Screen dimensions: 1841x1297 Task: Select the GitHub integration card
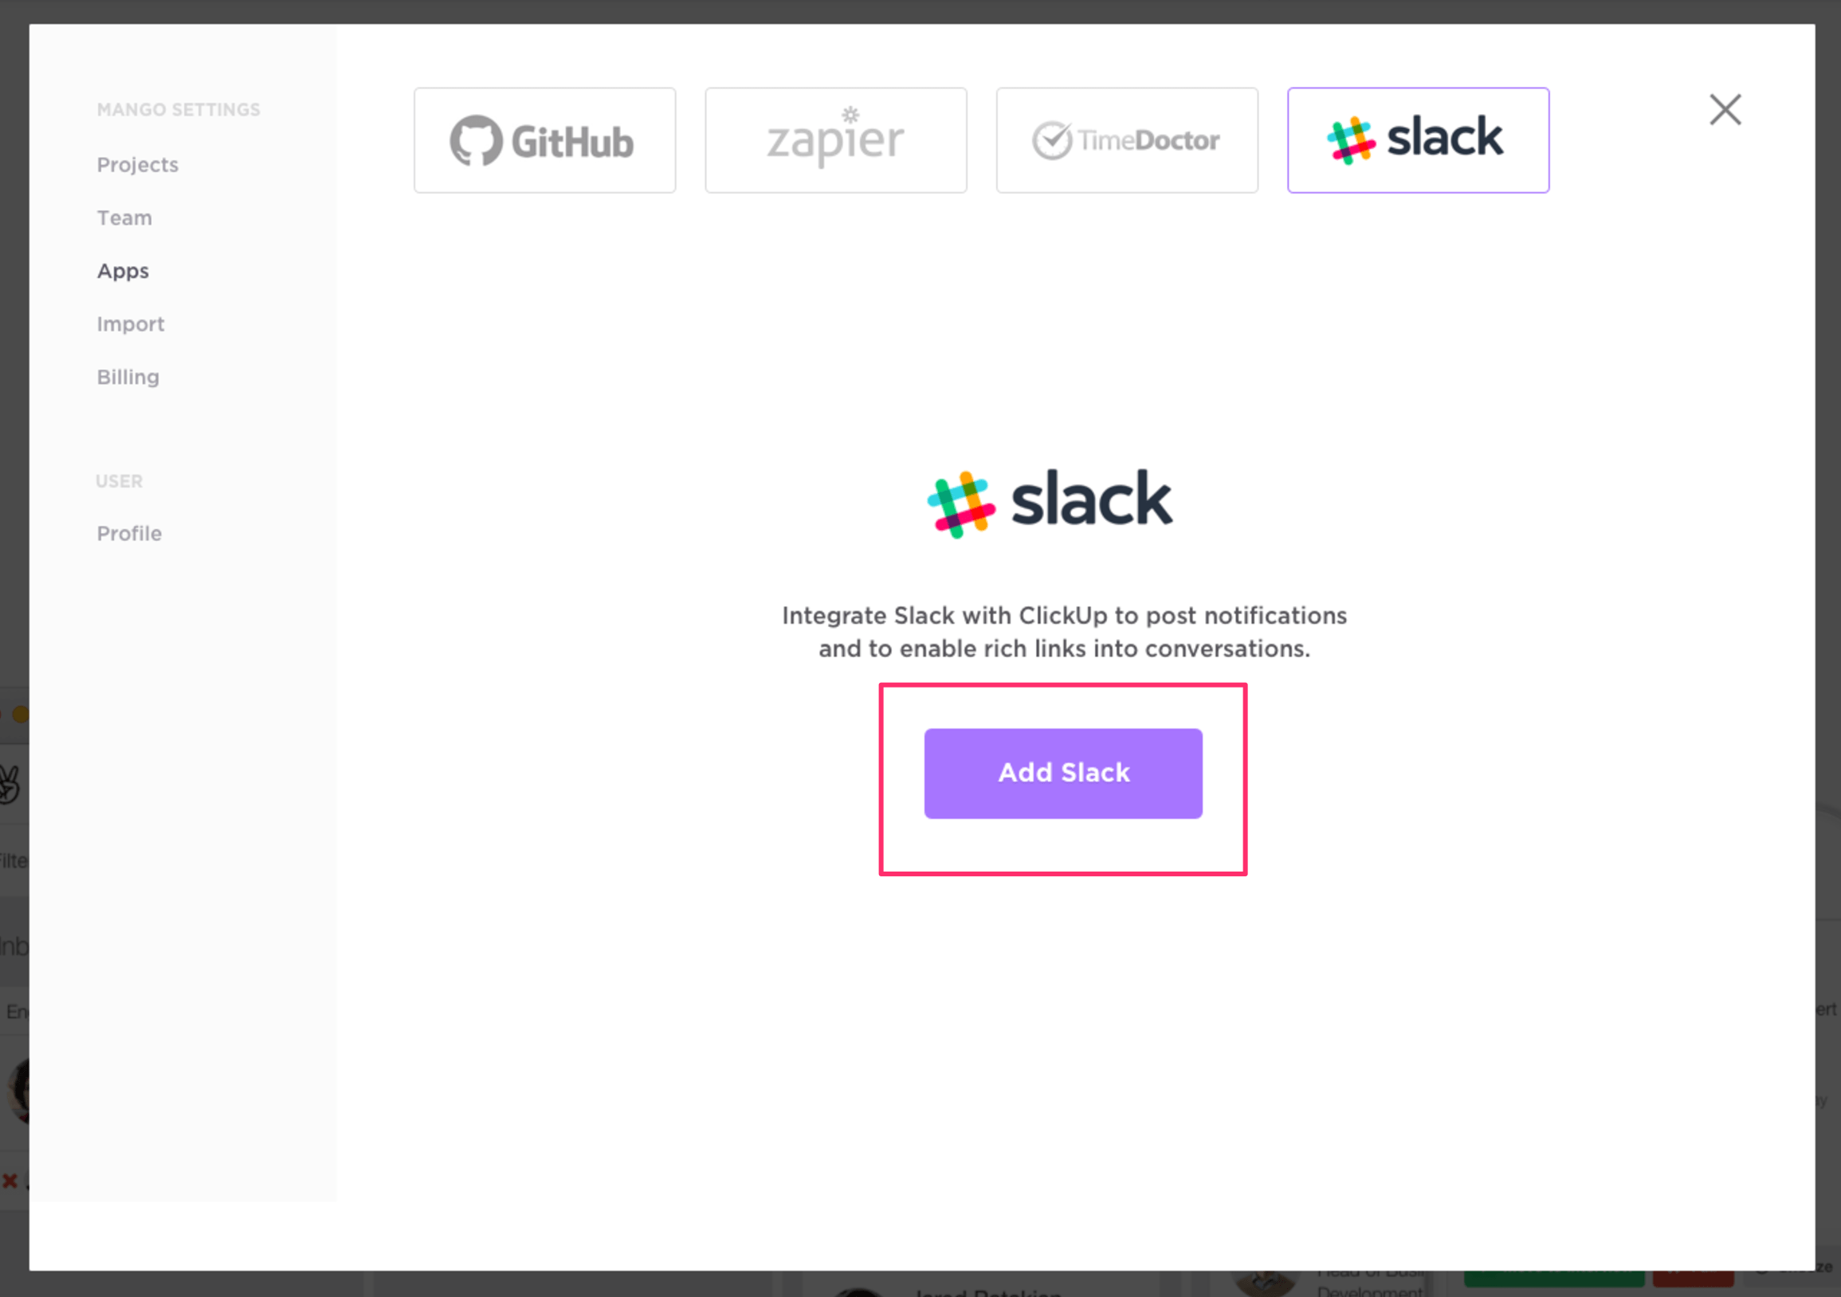[544, 140]
